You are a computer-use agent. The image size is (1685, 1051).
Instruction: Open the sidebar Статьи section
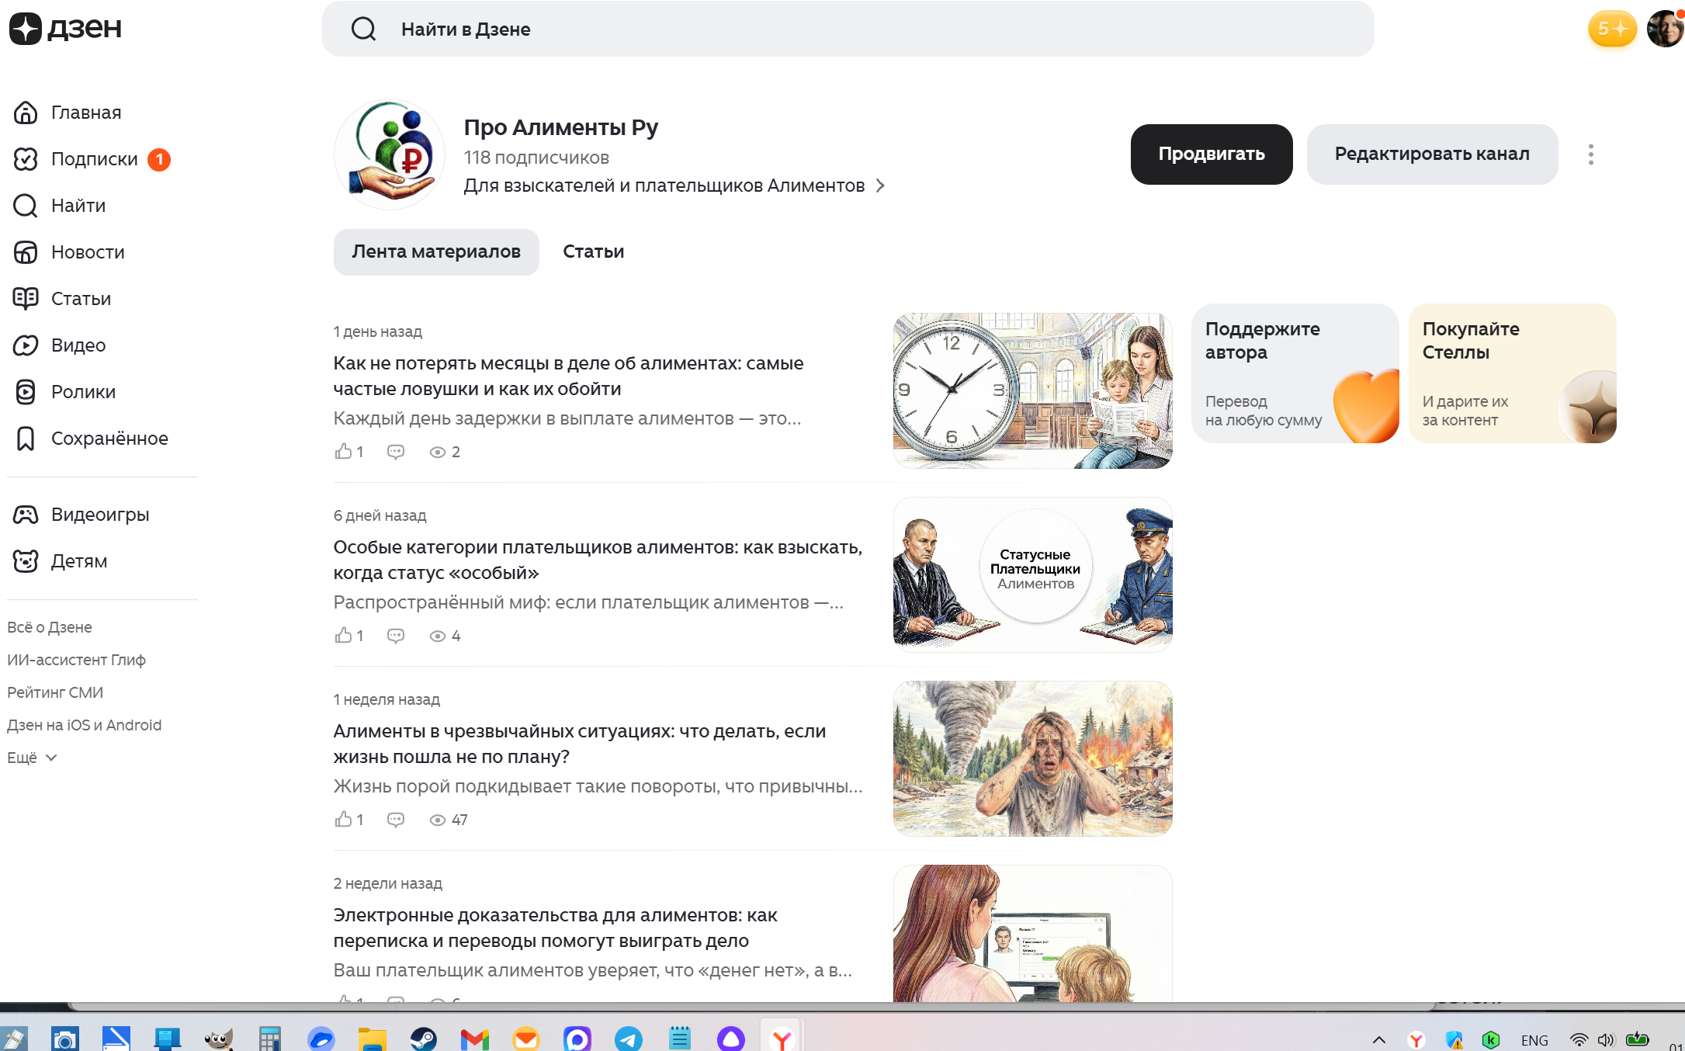tap(62, 299)
